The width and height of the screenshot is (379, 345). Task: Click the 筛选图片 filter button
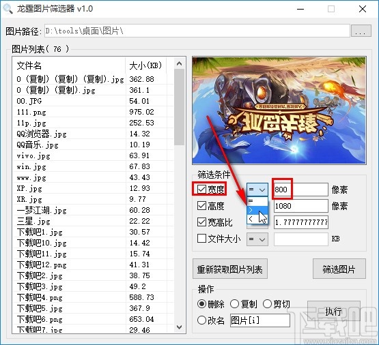[339, 269]
